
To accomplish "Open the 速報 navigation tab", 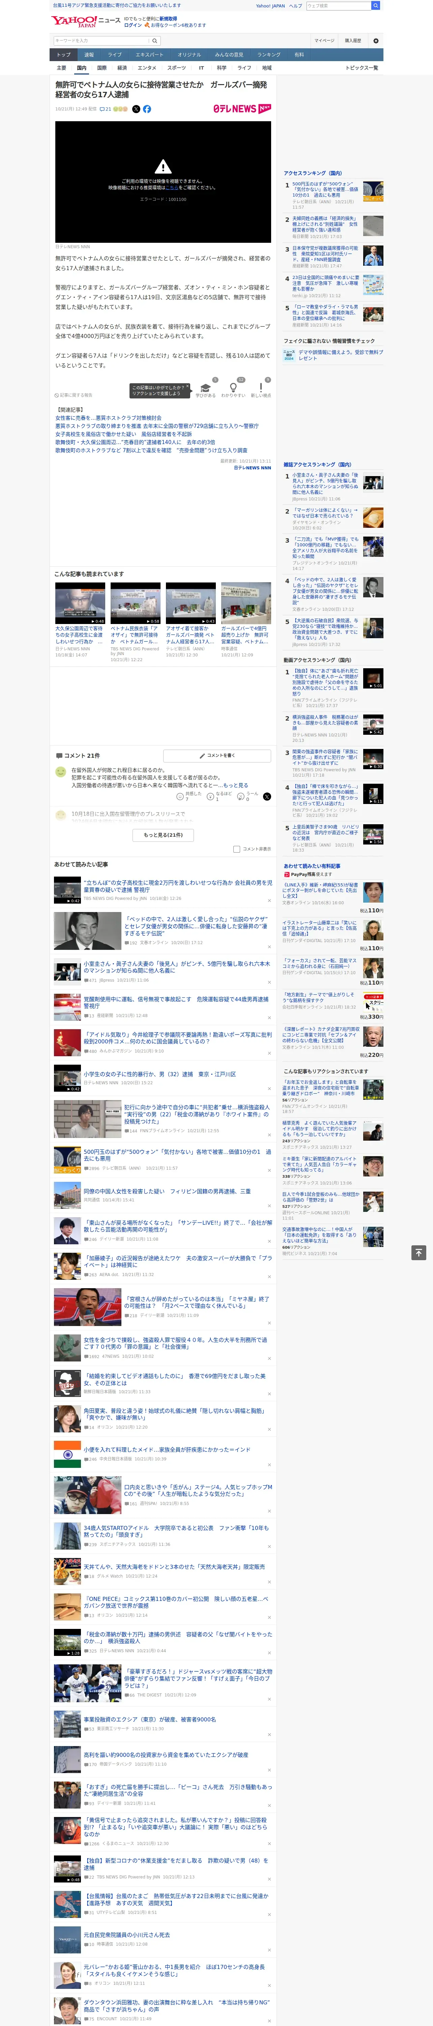I will tap(89, 54).
